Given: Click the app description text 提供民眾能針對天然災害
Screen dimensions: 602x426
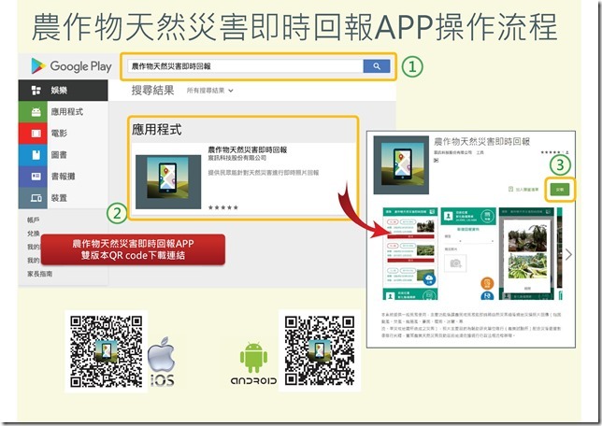Looking at the screenshot, I should tap(264, 173).
